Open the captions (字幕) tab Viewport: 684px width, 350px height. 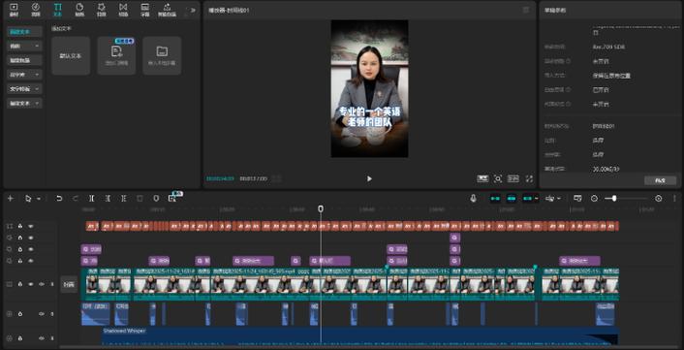[x=144, y=10]
